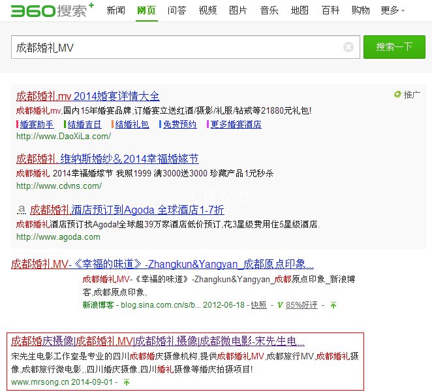Open the 视频 search tab

click(x=208, y=10)
